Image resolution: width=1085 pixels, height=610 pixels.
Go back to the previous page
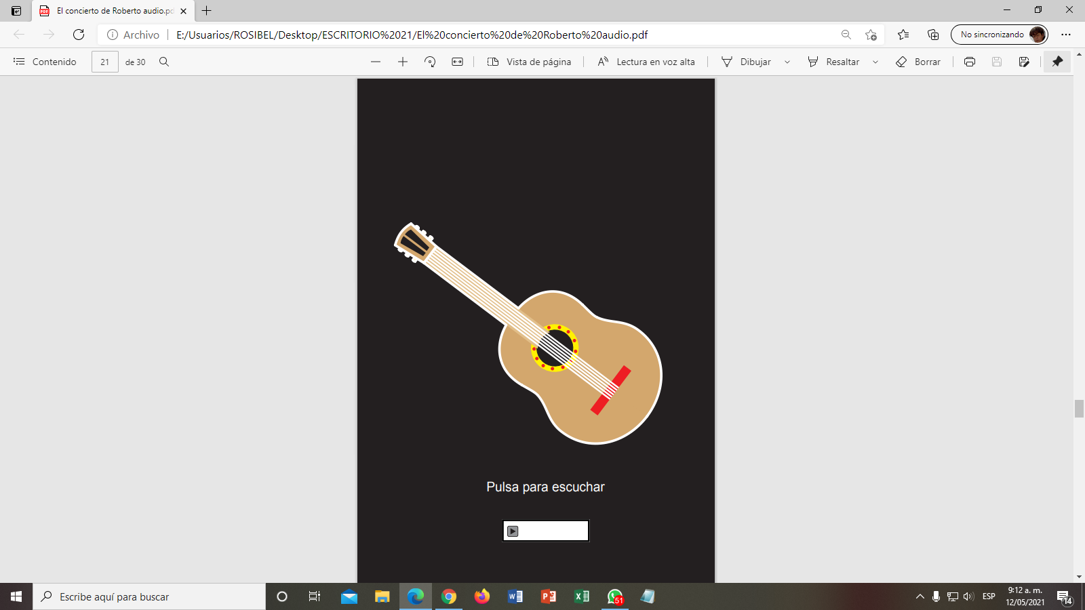19,35
